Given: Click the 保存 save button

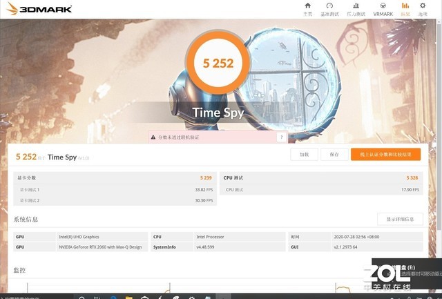Looking at the screenshot, I should click(x=334, y=155).
